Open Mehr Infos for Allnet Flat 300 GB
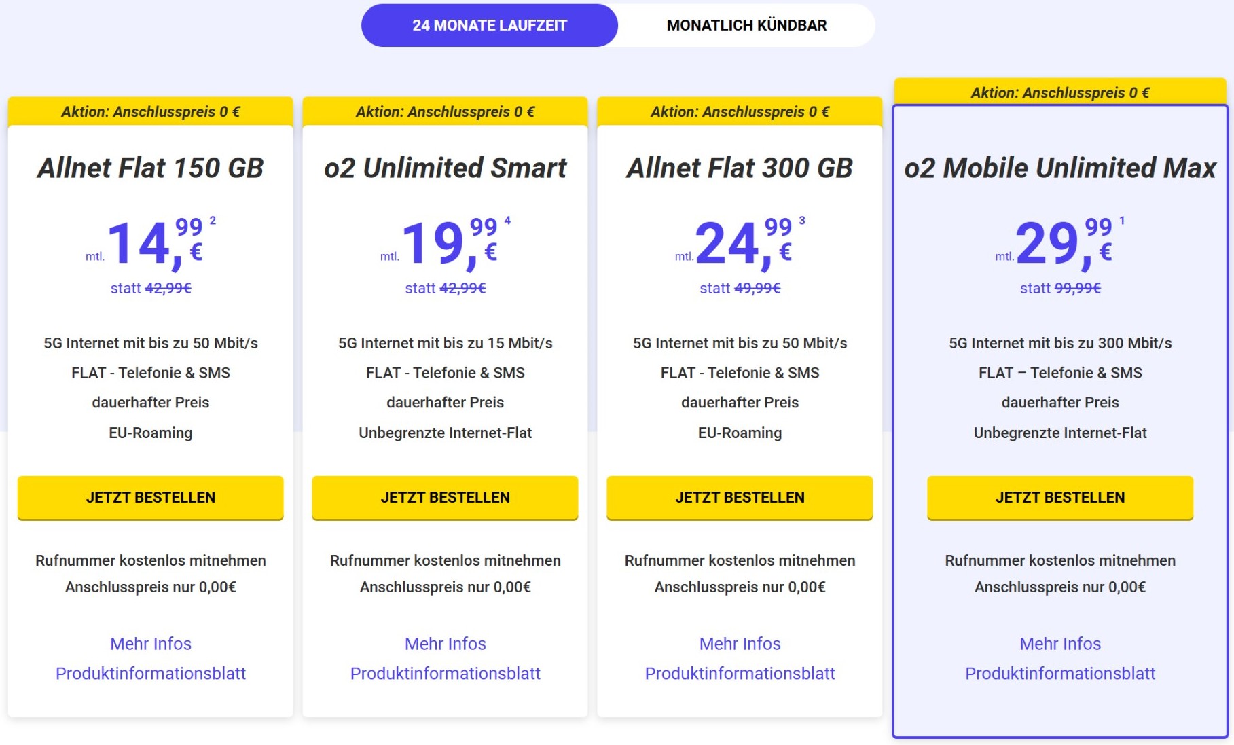The width and height of the screenshot is (1234, 745). [x=740, y=643]
